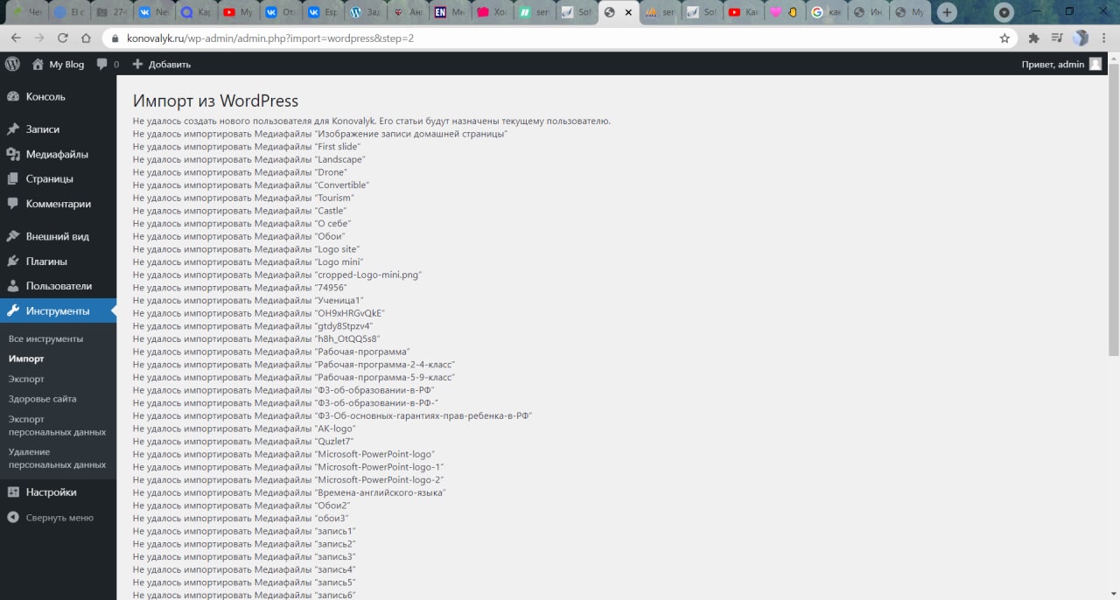This screenshot has width=1120, height=600.
Task: Bookmark this page with star icon
Action: 1004,38
